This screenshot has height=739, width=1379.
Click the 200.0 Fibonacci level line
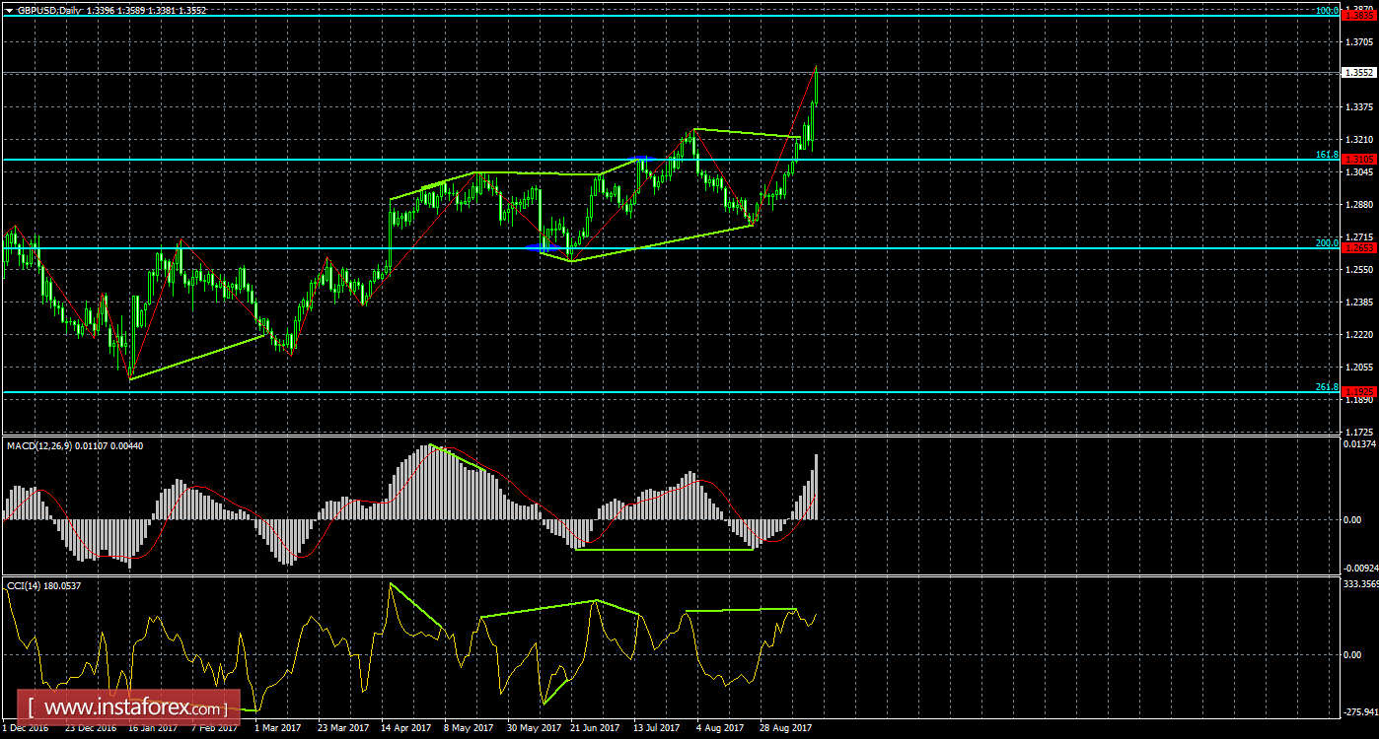[690, 246]
